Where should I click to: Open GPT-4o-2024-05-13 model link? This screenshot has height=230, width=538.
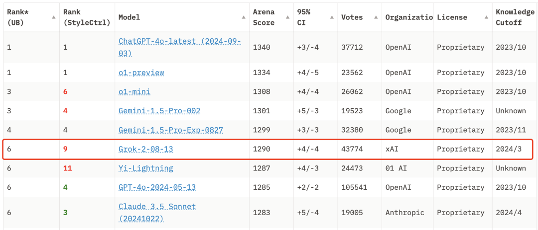click(x=157, y=187)
